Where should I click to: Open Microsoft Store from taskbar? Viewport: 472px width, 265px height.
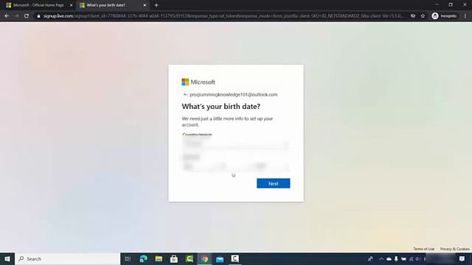point(174,258)
